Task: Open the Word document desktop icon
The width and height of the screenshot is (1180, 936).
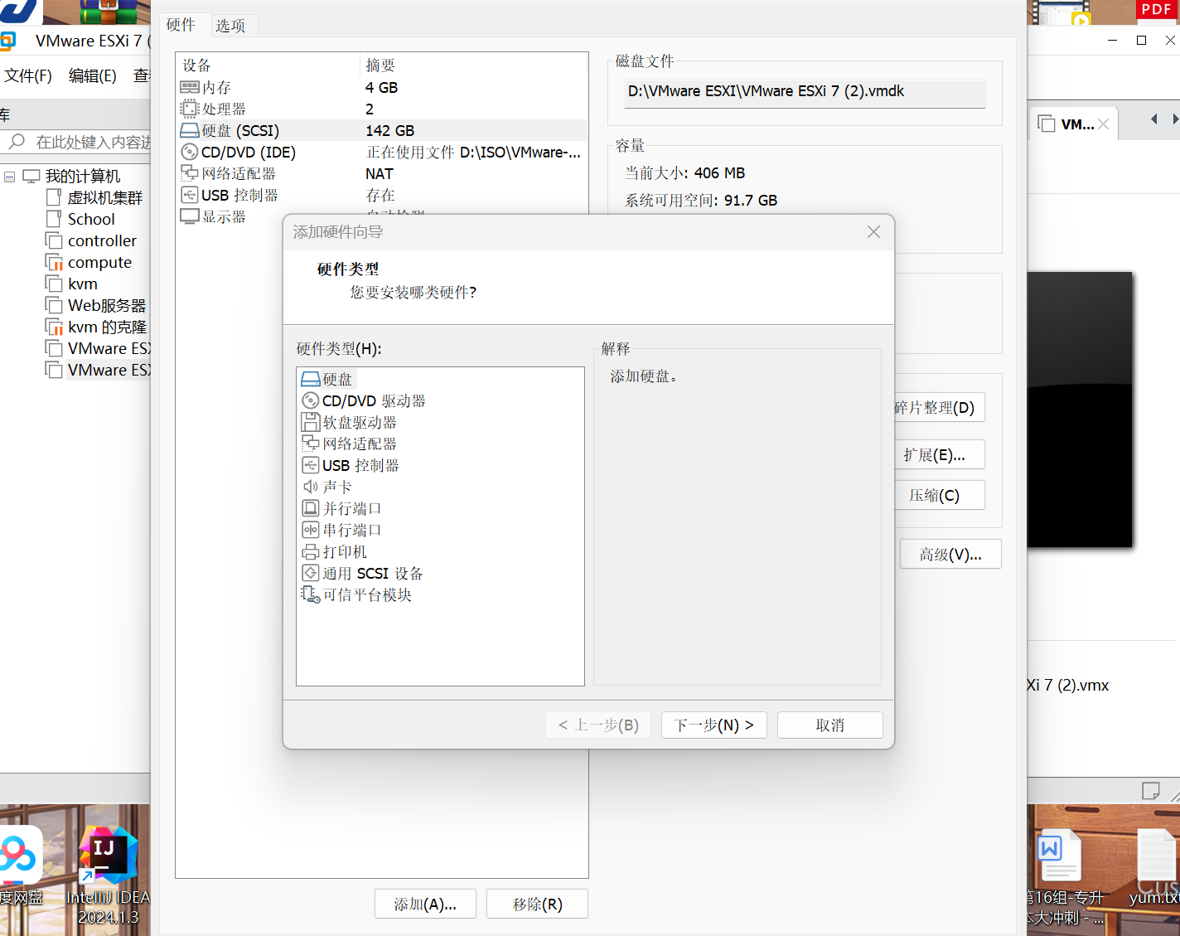Action: click(1059, 854)
